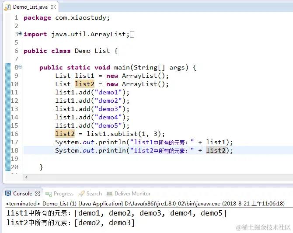The width and height of the screenshot is (293, 233).
Task: Close the Console view tab
Action: (38, 194)
